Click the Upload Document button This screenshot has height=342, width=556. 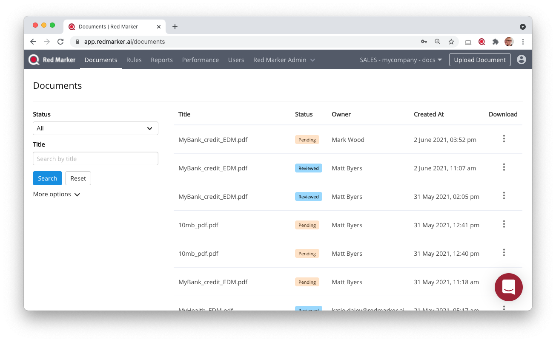pyautogui.click(x=480, y=60)
